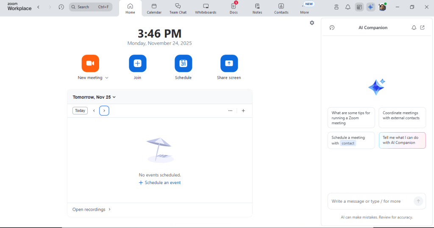Select 'Tell me what I can do with AI Companion'
Image resolution: width=434 pixels, height=228 pixels.
tap(402, 140)
